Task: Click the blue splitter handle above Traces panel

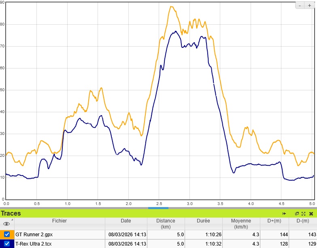Action: click(x=158, y=208)
